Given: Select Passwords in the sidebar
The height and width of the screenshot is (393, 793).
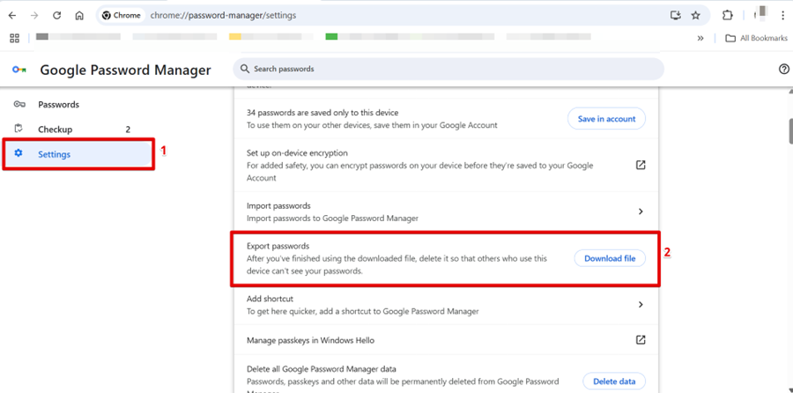Looking at the screenshot, I should 58,105.
